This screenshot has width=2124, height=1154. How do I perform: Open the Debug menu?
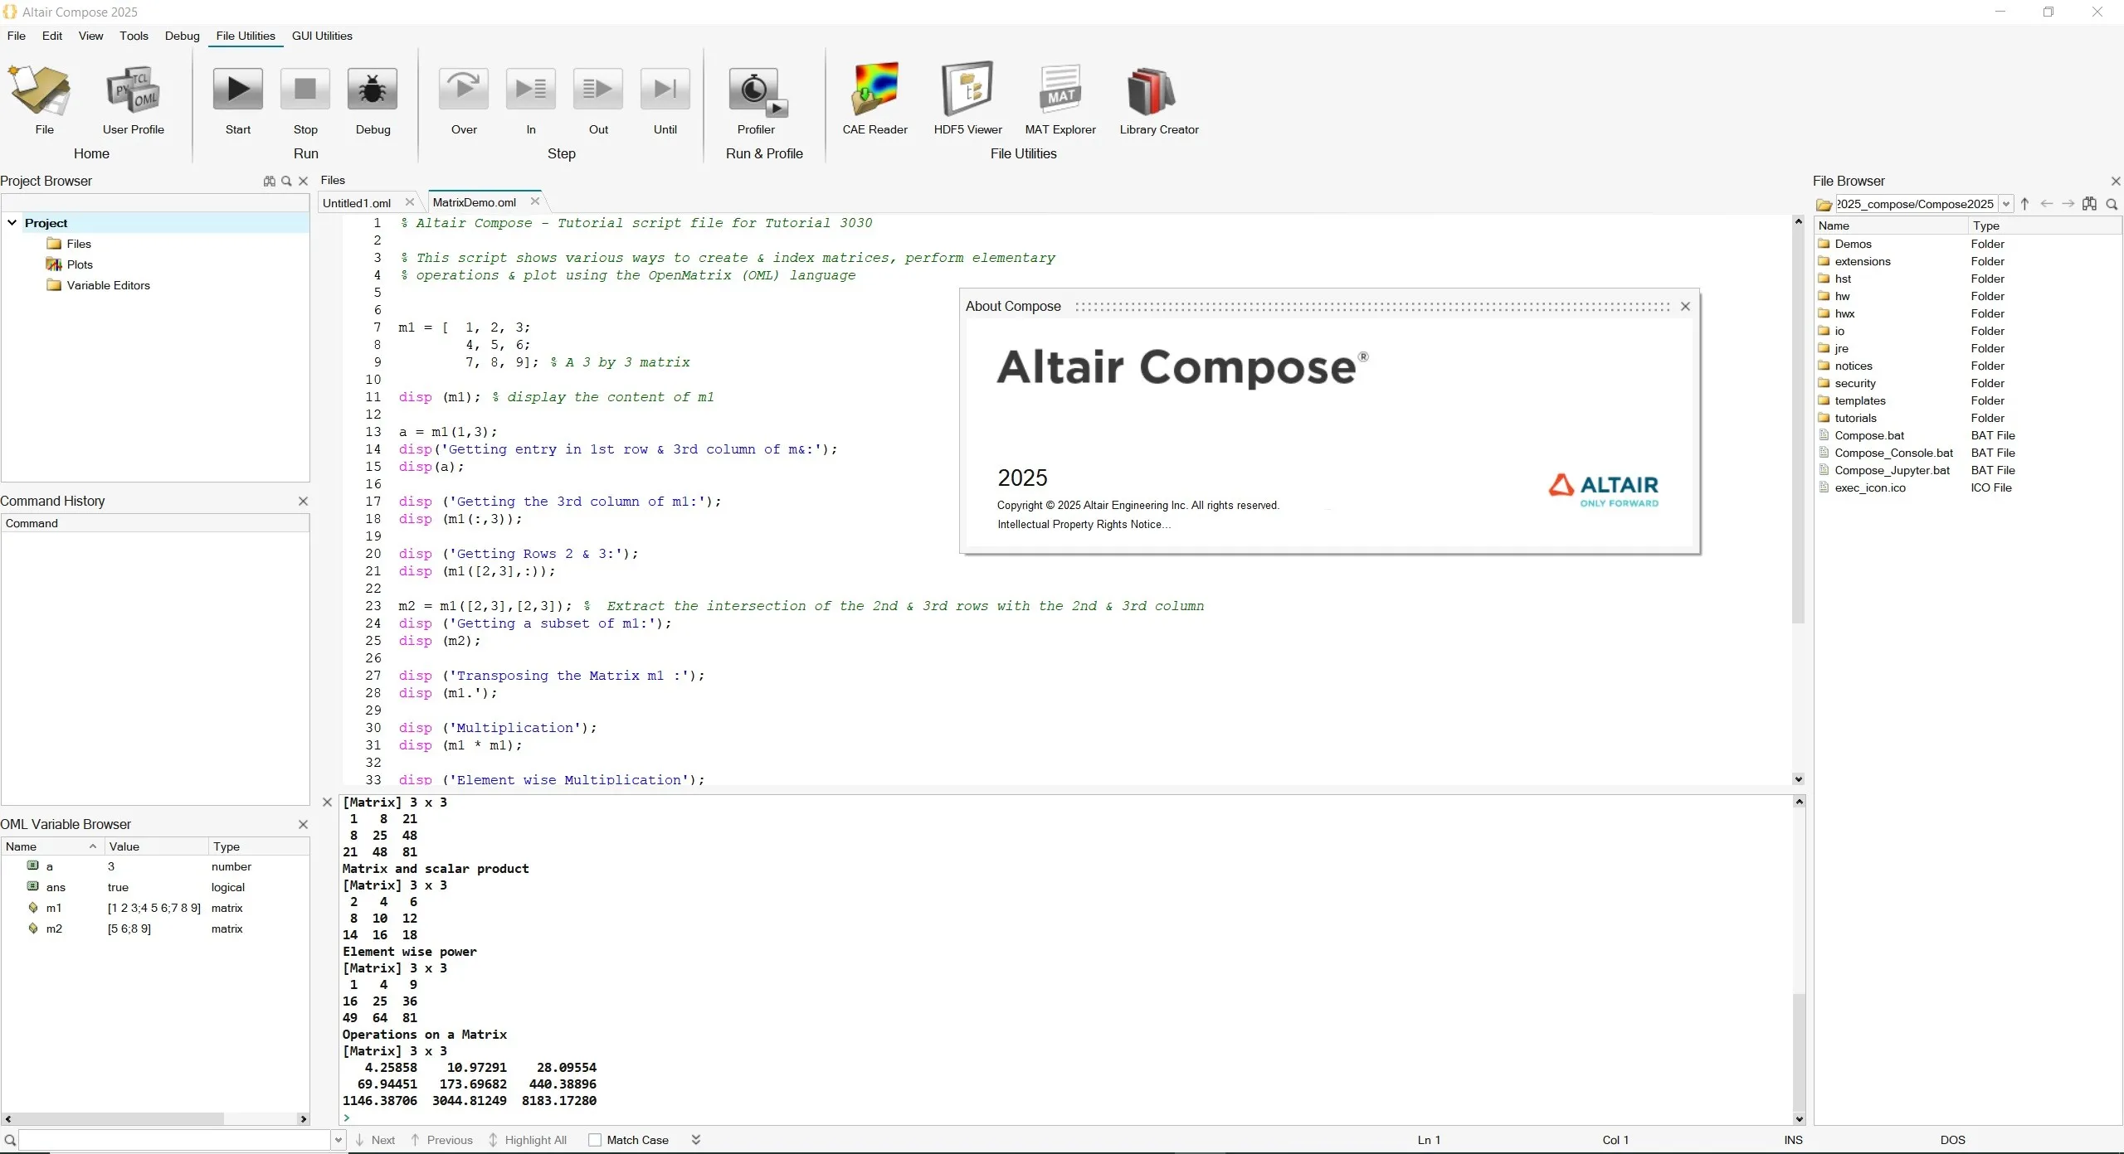point(182,36)
